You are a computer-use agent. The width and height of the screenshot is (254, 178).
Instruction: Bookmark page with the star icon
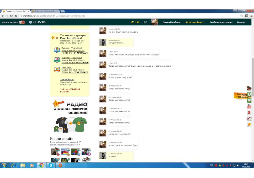pos(242,16)
